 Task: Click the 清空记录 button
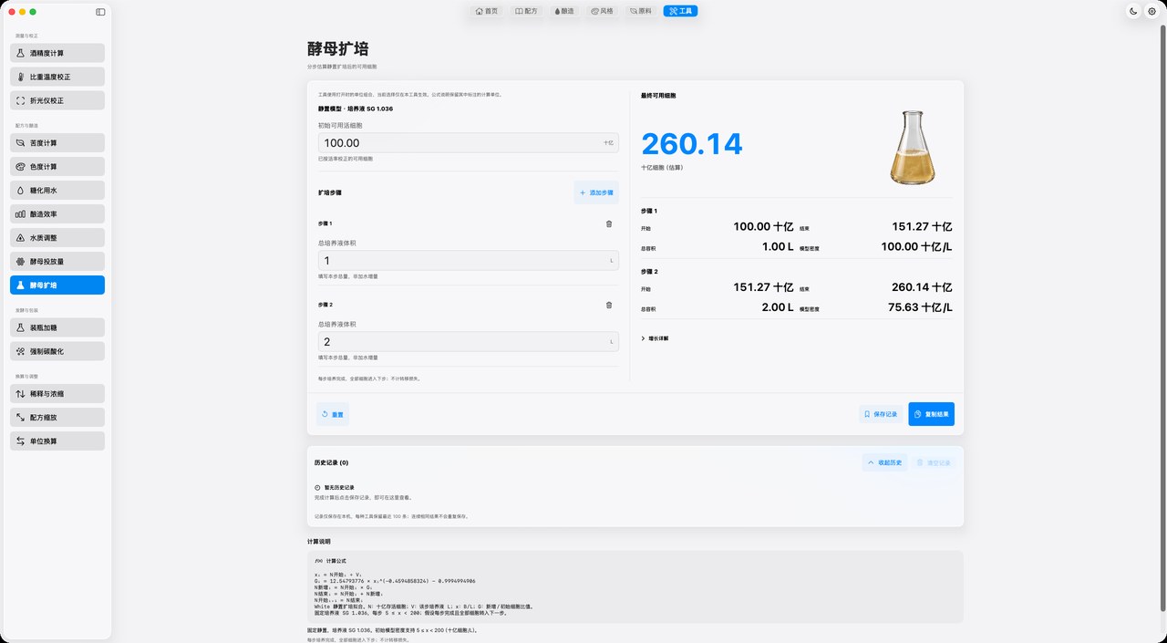pyautogui.click(x=934, y=462)
